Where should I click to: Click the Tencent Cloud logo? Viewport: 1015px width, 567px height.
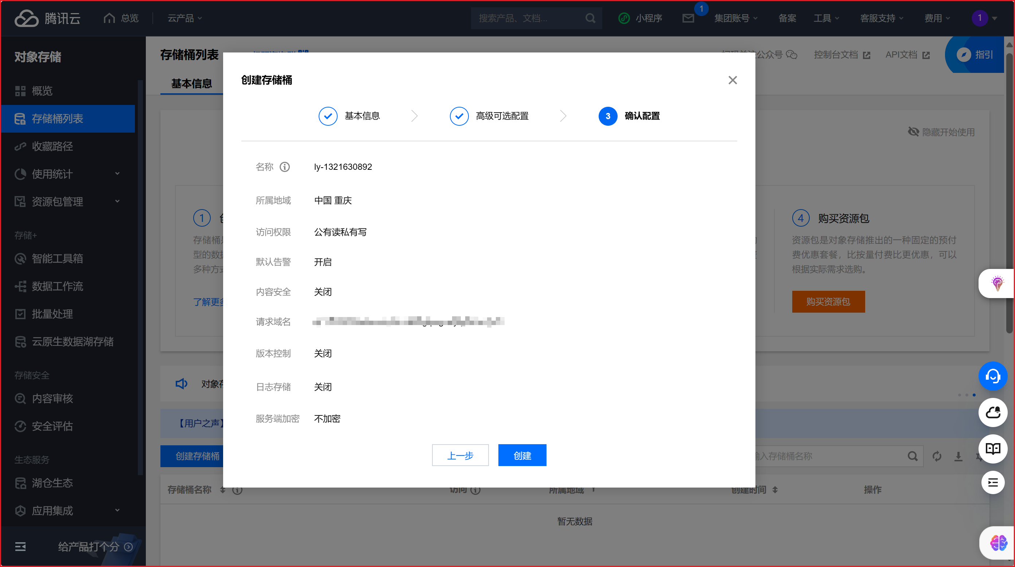pos(48,18)
